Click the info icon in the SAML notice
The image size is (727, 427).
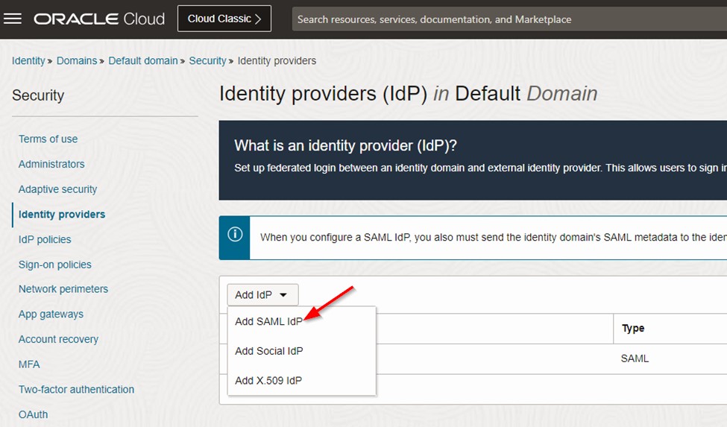235,234
